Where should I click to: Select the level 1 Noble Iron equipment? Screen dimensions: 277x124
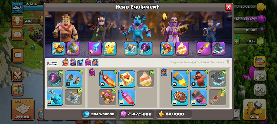[x=73, y=79]
